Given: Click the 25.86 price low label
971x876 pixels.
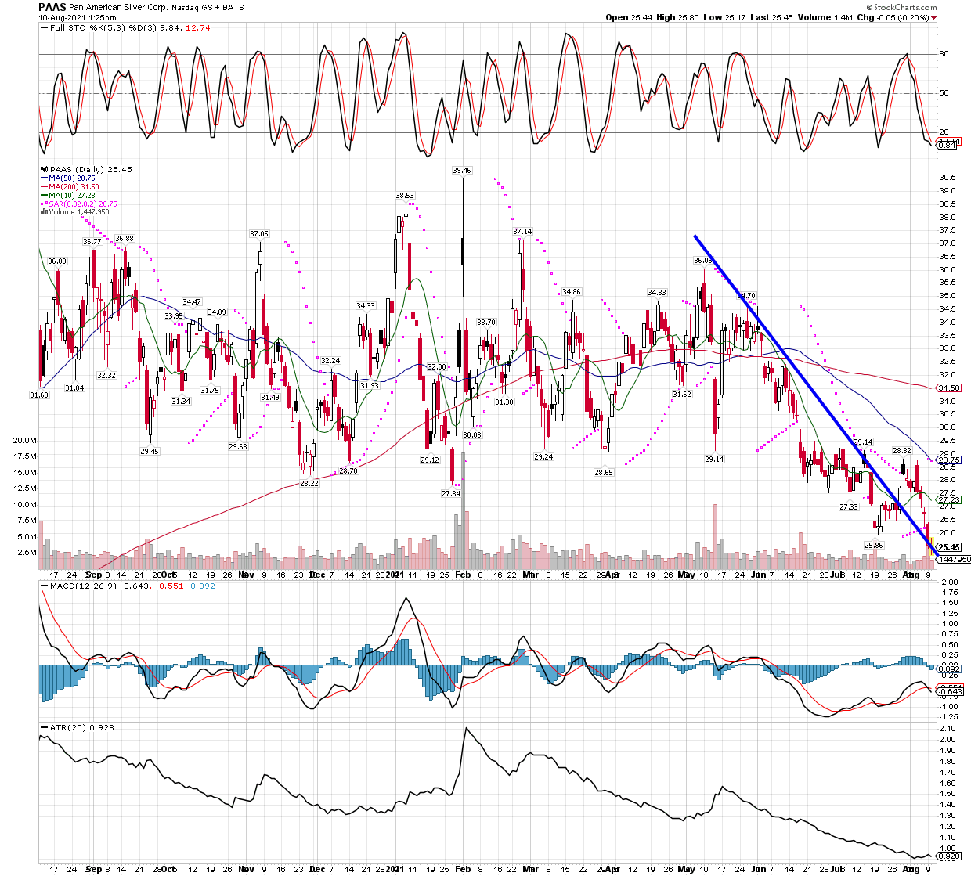Looking at the screenshot, I should point(873,546).
